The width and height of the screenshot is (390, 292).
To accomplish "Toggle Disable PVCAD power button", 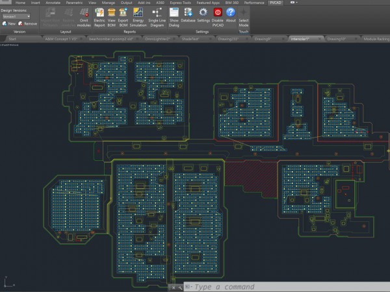I will point(217,13).
